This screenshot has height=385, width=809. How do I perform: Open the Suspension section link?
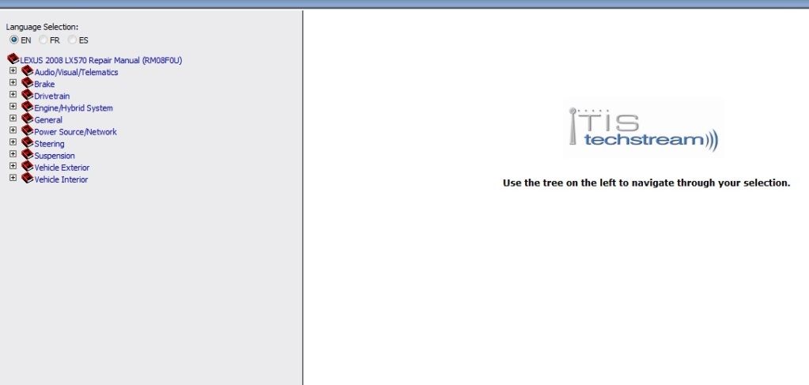click(x=55, y=155)
